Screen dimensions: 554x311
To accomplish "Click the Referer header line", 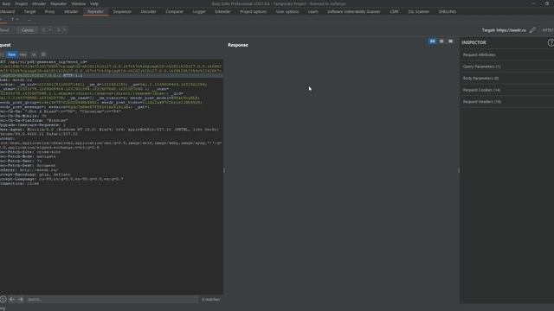I will (29, 170).
